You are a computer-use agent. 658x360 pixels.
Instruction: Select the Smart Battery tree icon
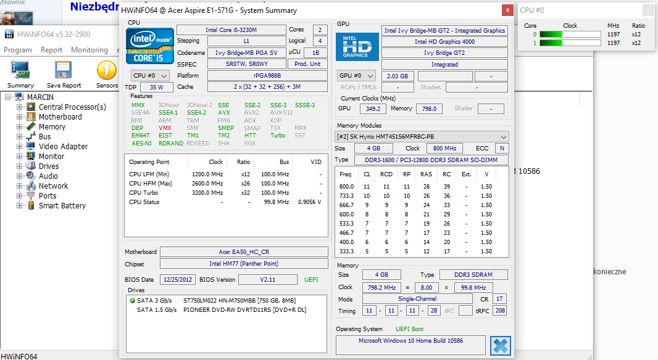point(31,205)
